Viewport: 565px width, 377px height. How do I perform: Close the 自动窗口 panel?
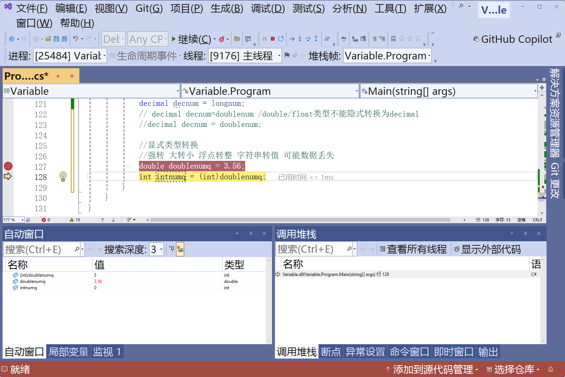(x=264, y=234)
